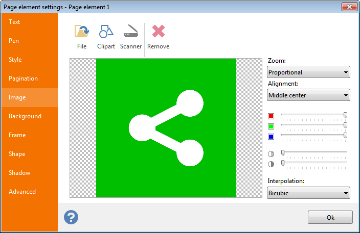Click the red channel slider handle

click(345, 115)
